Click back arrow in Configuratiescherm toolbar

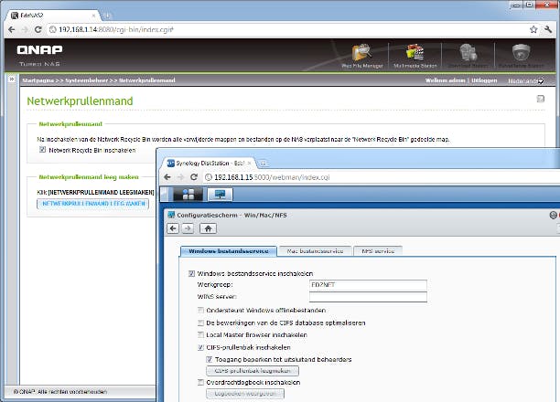(x=173, y=228)
